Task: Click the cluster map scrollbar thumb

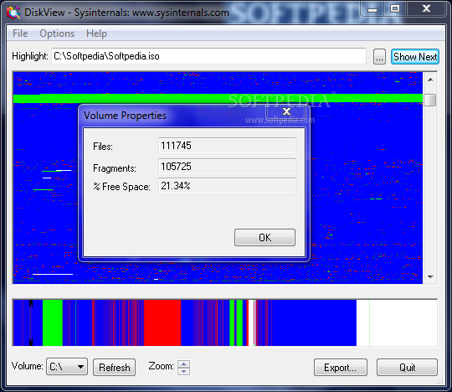Action: (430, 100)
